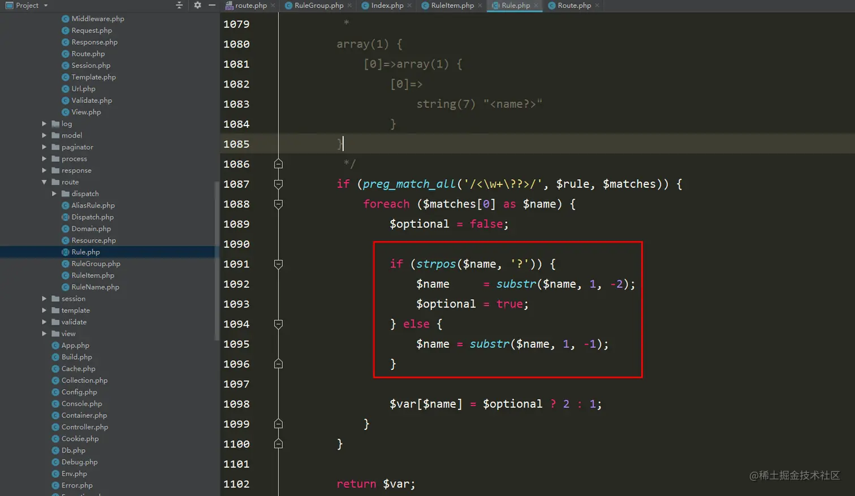Hide the Project panel with the minimize icon
This screenshot has height=496, width=855.
point(212,6)
